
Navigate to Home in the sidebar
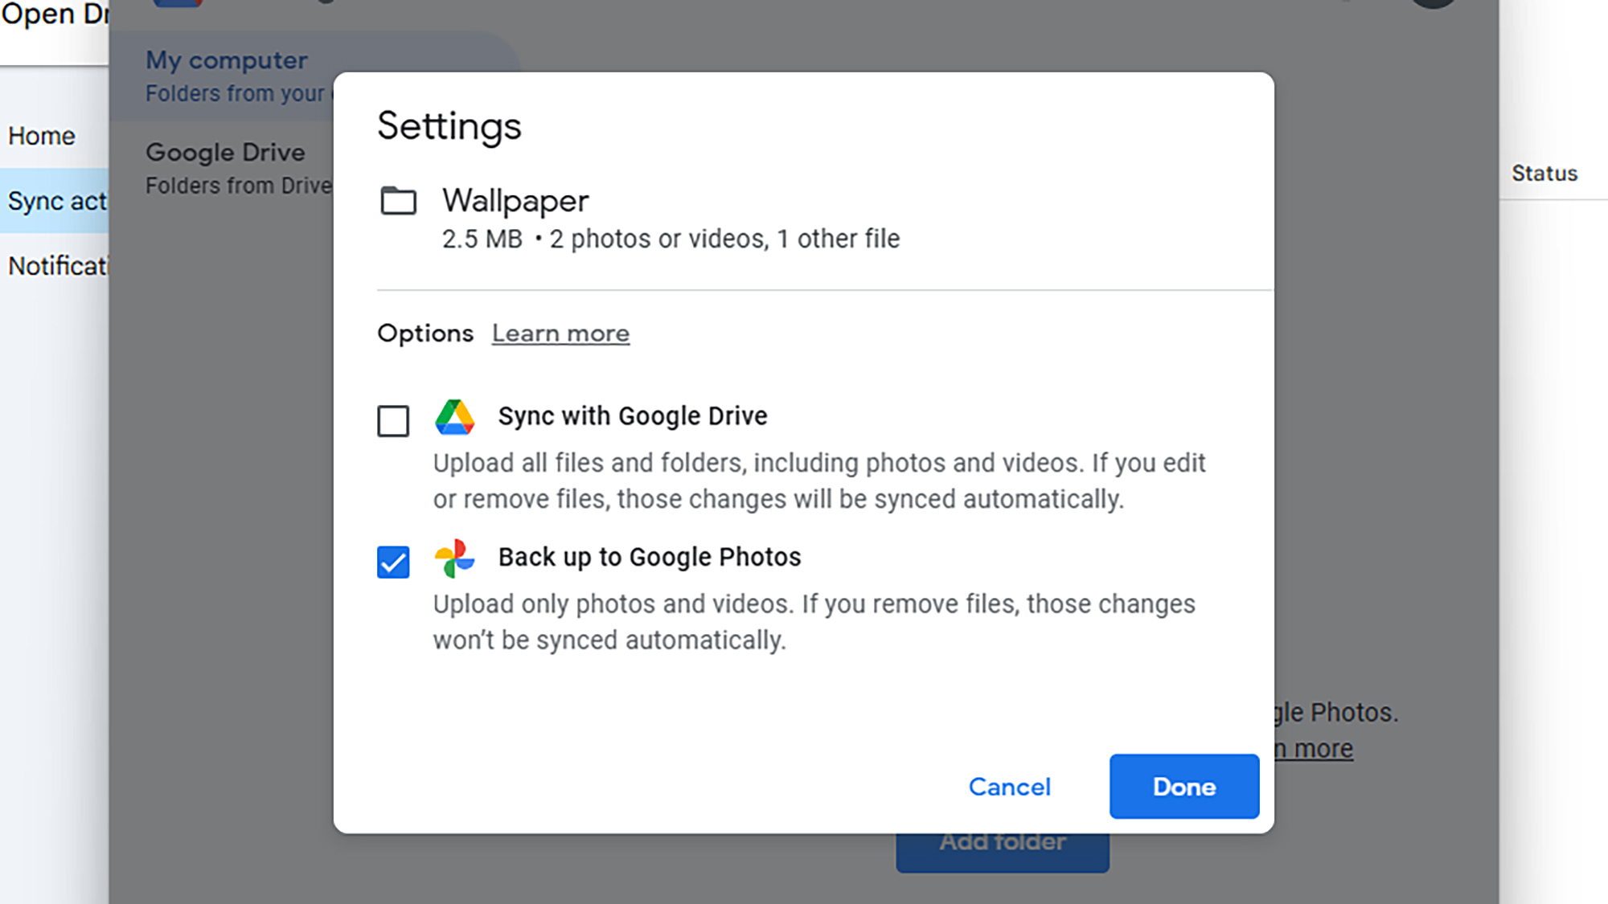click(42, 135)
